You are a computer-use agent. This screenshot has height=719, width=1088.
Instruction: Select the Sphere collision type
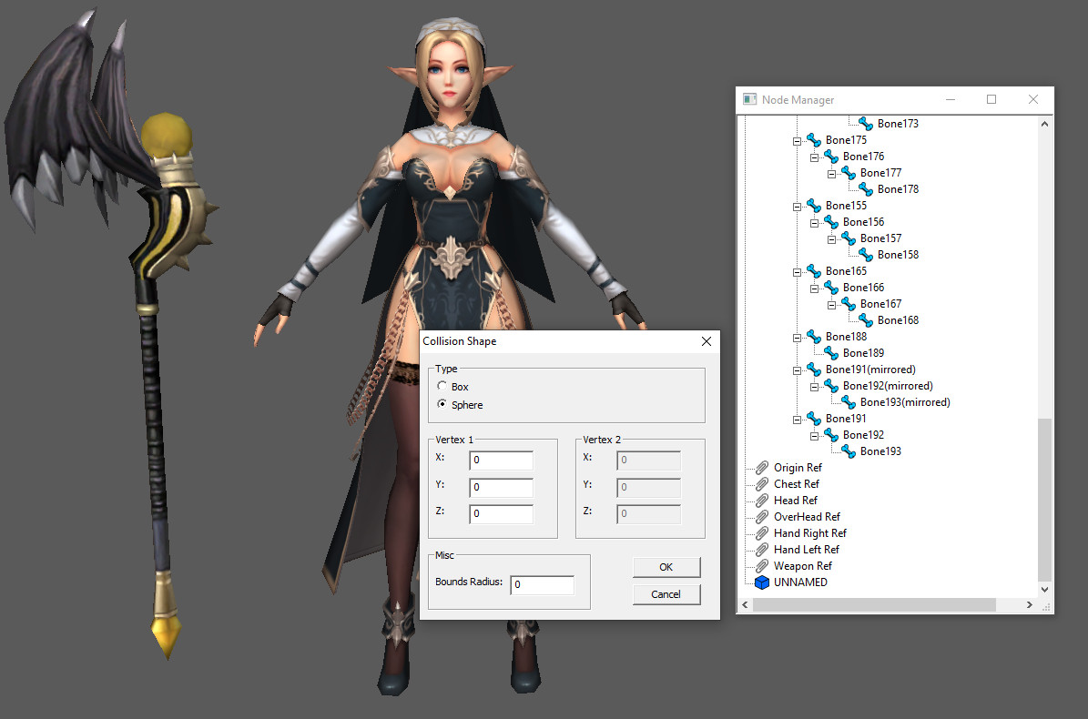pos(442,403)
